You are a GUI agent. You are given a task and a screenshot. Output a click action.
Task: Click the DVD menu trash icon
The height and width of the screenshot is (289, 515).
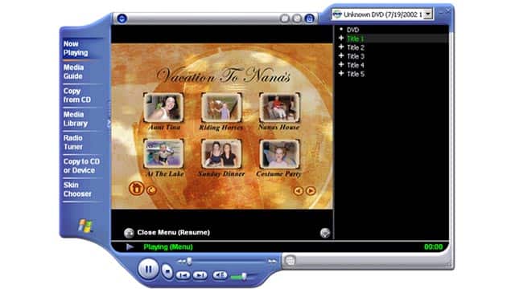[x=136, y=189]
